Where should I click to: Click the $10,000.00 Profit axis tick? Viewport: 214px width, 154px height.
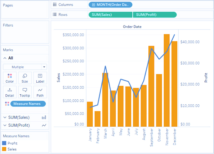[190, 105]
